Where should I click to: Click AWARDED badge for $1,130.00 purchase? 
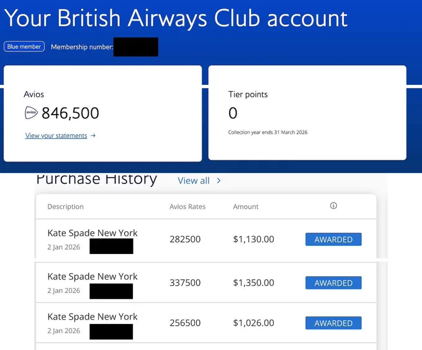[x=333, y=239]
